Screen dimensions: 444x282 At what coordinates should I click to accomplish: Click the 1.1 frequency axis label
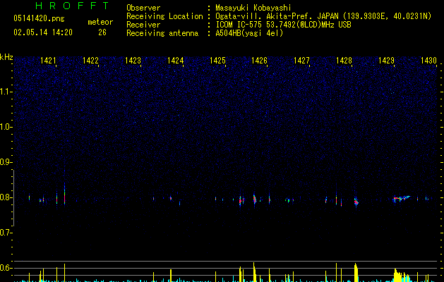6,92
